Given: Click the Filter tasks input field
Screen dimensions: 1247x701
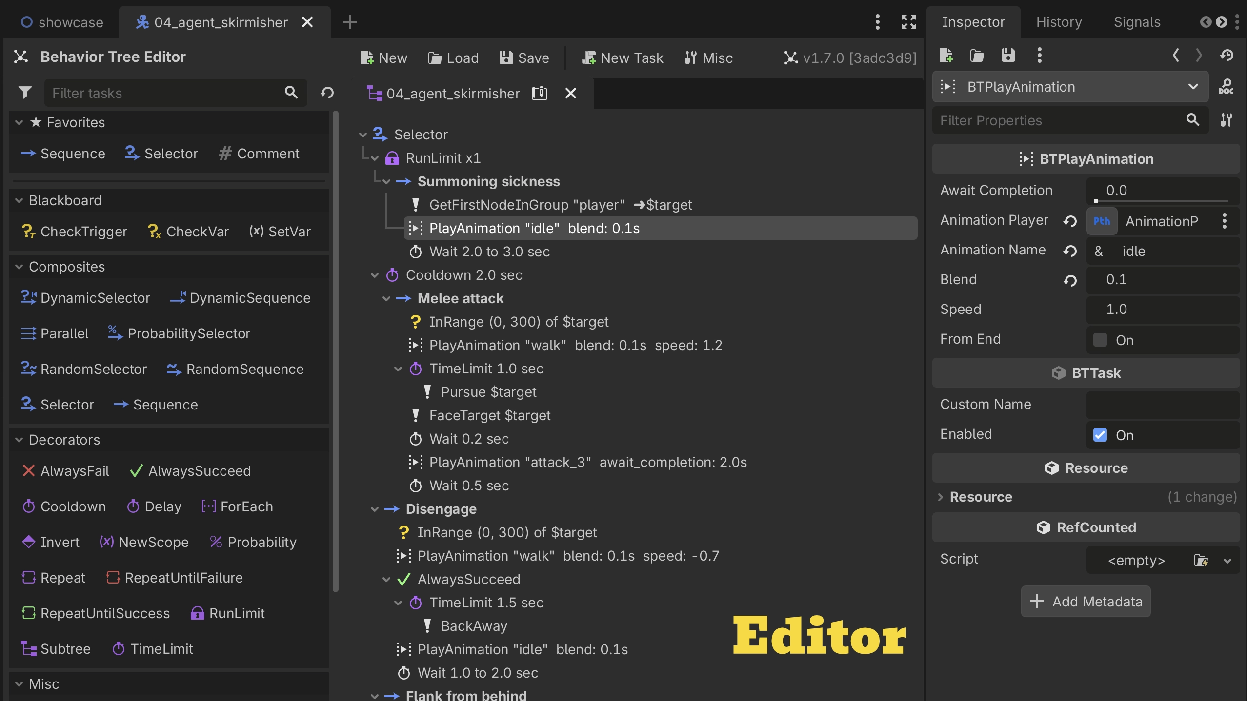Looking at the screenshot, I should tap(176, 93).
